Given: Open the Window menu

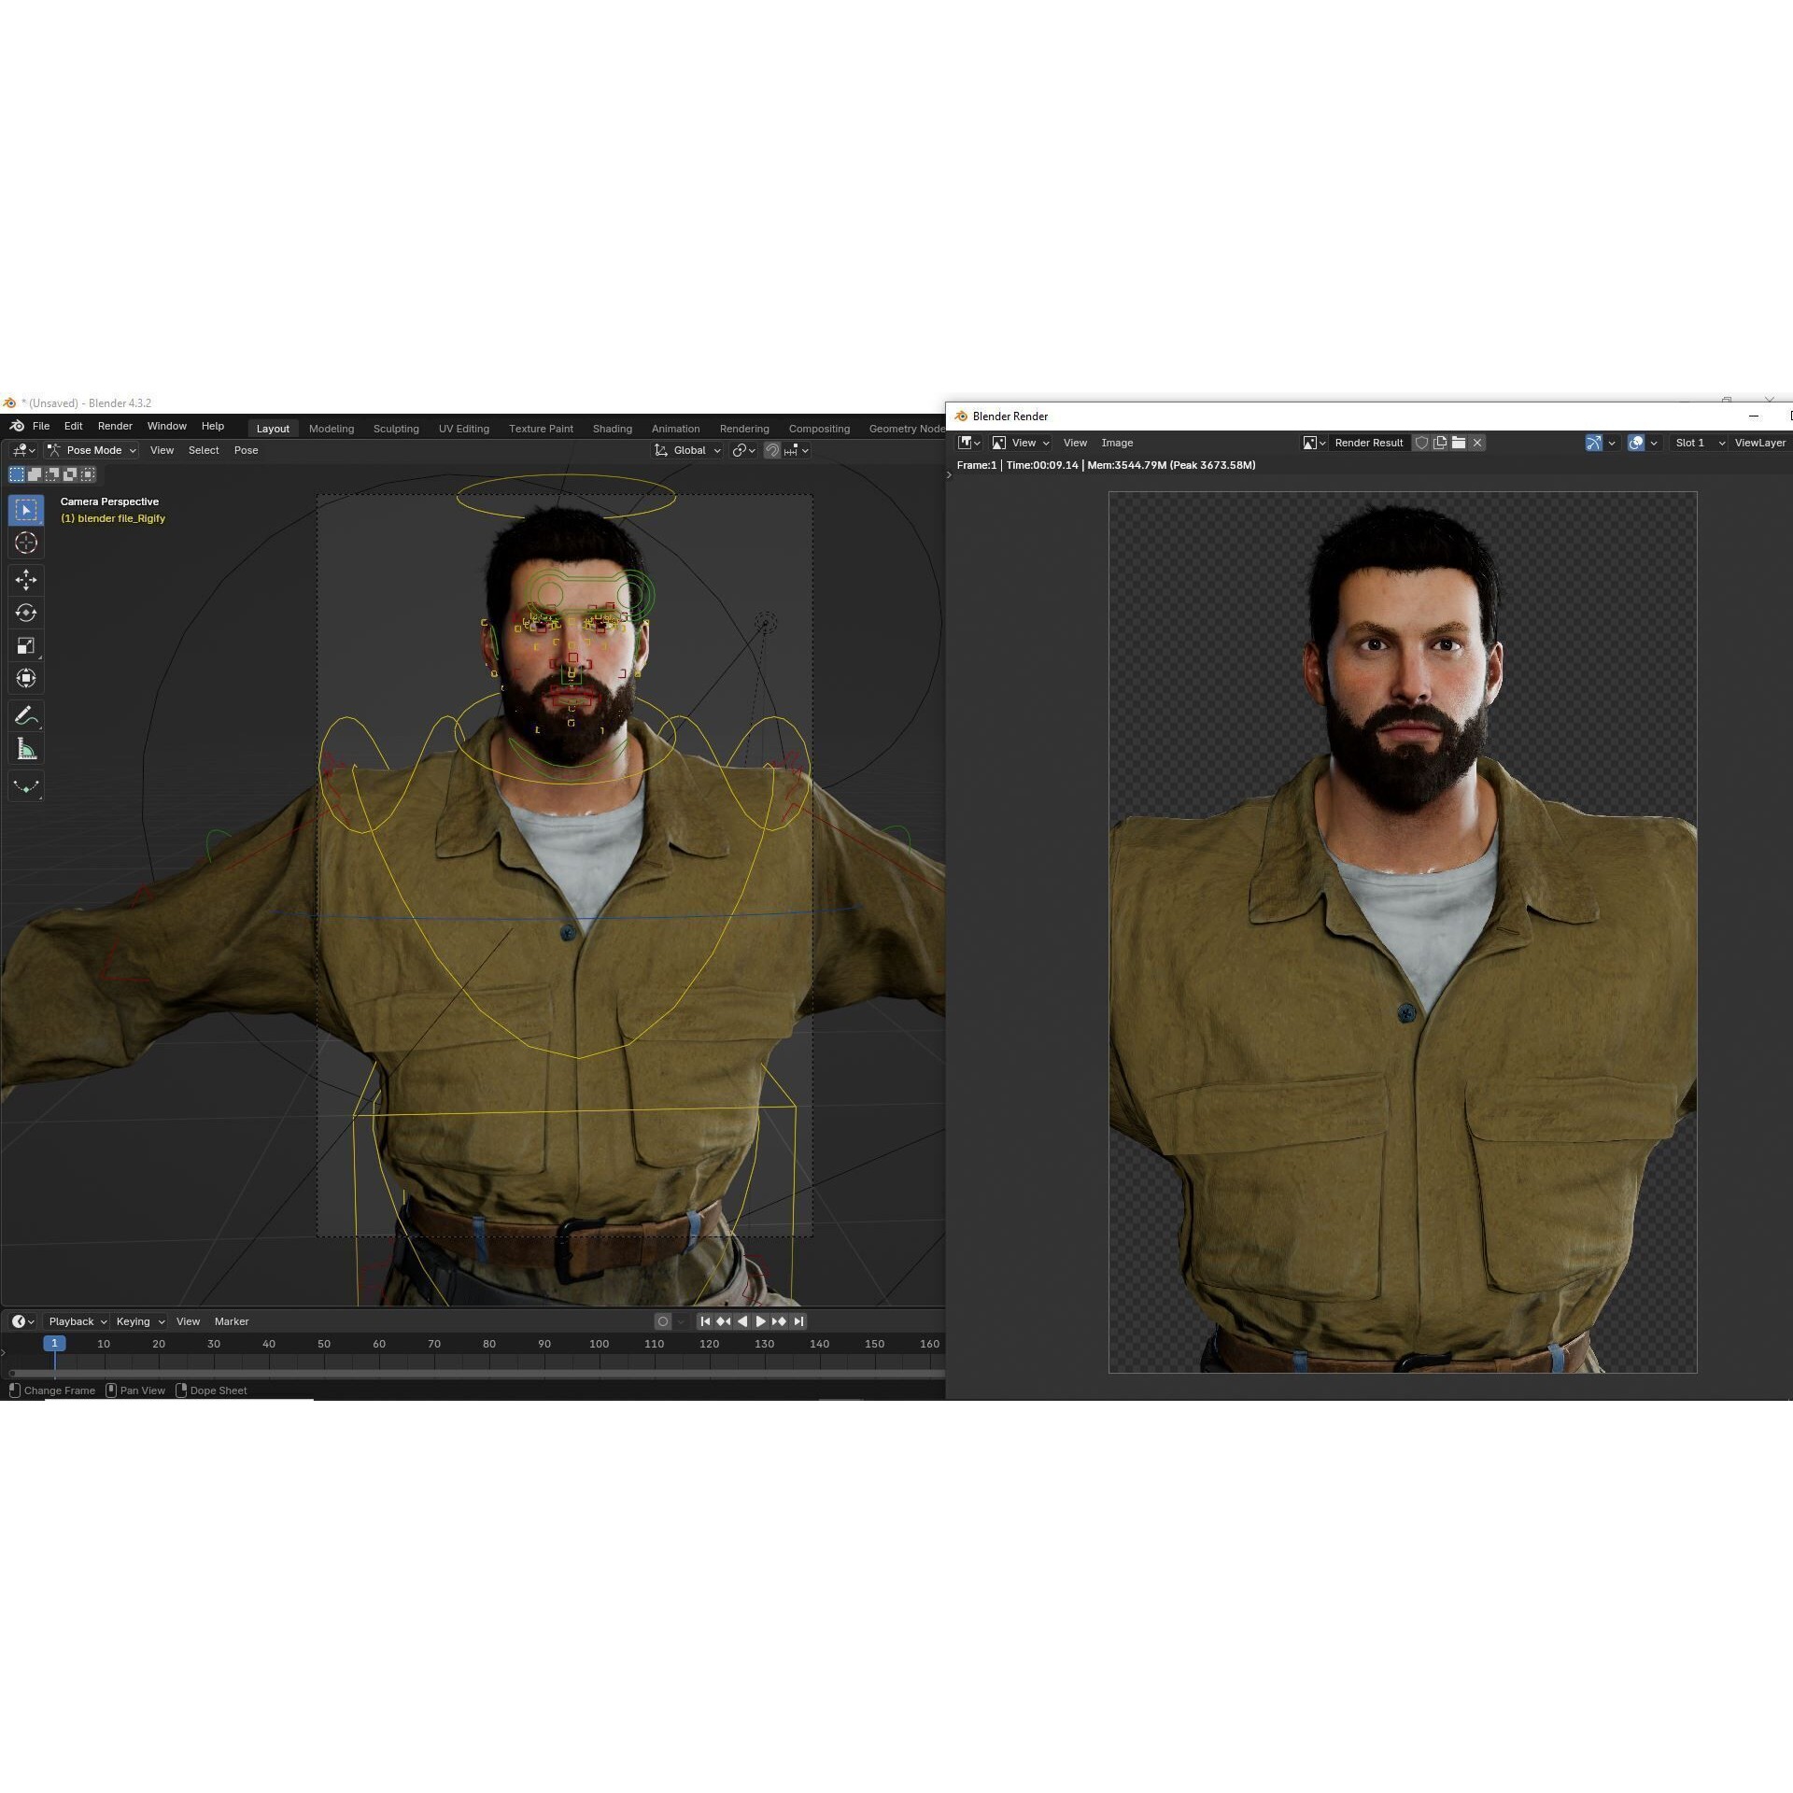Looking at the screenshot, I should (x=167, y=426).
